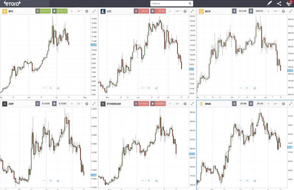Zoom in on the BTC chart with plus

(51, 88)
